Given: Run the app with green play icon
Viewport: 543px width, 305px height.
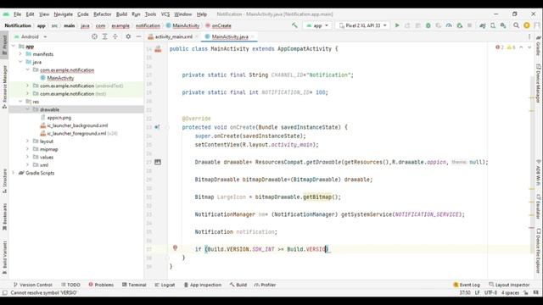Looking at the screenshot, I should point(397,25).
